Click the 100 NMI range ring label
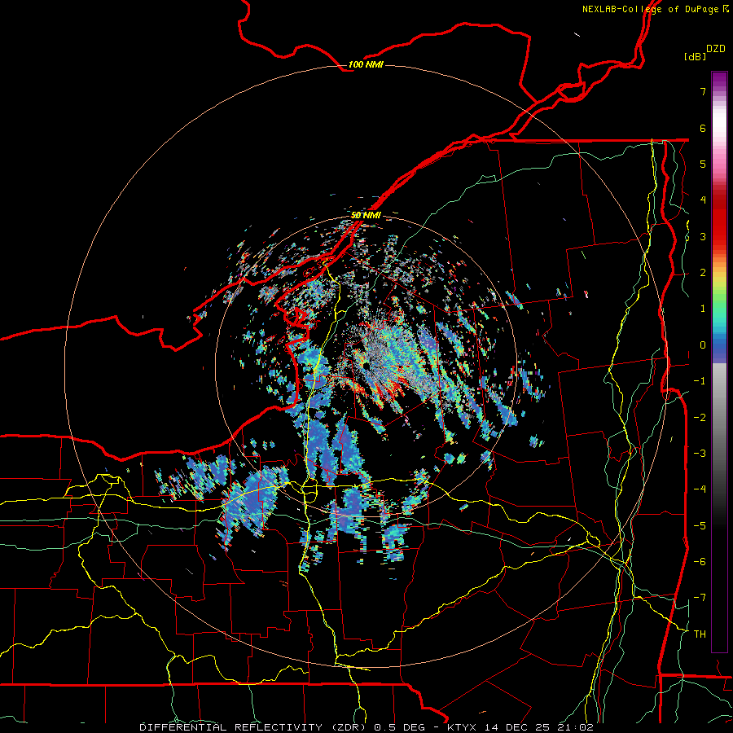The image size is (733, 733). 366,64
